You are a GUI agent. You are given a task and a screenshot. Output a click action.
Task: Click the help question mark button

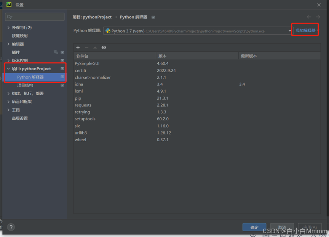tap(11, 227)
